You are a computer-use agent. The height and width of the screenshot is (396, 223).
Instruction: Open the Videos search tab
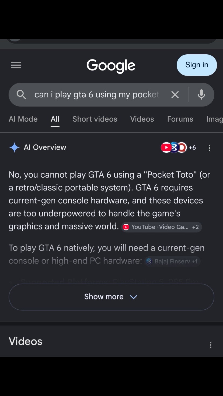coord(142,119)
